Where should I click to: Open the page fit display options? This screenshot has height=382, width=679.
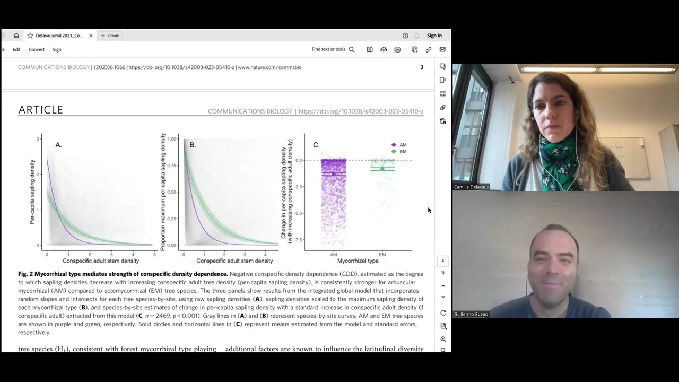(443, 326)
